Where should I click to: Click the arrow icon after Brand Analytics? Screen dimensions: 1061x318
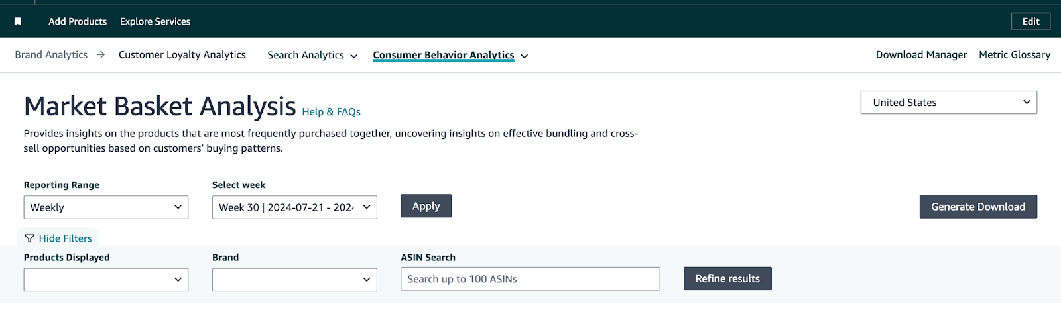[x=101, y=55]
